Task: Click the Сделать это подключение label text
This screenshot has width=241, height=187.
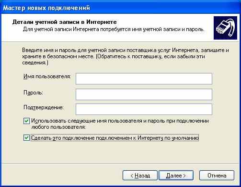Action: click(115, 138)
